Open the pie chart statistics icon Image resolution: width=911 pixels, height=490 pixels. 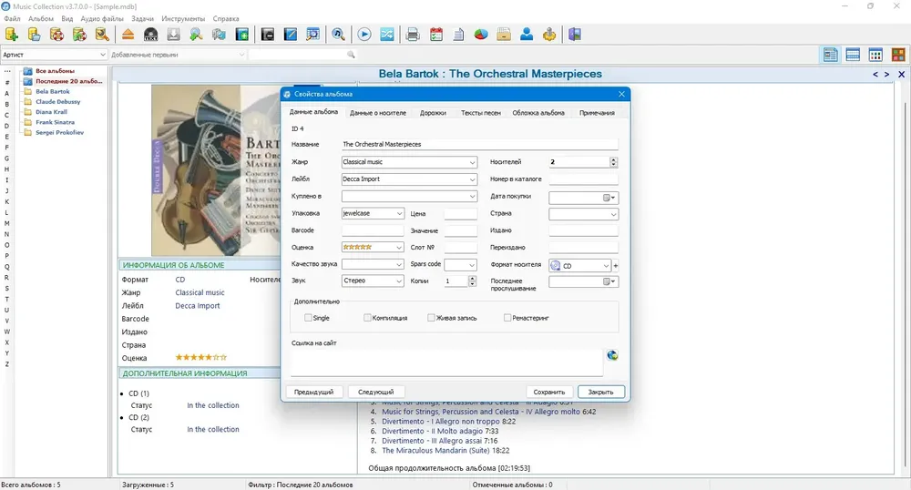pyautogui.click(x=481, y=35)
